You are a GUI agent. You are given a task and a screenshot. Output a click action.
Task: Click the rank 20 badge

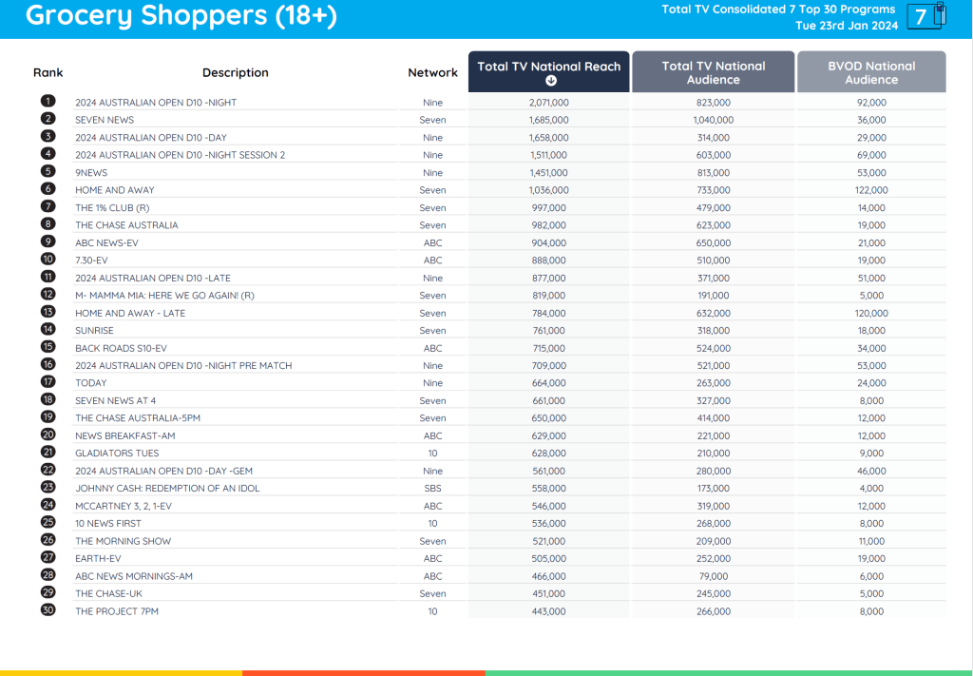click(x=48, y=435)
